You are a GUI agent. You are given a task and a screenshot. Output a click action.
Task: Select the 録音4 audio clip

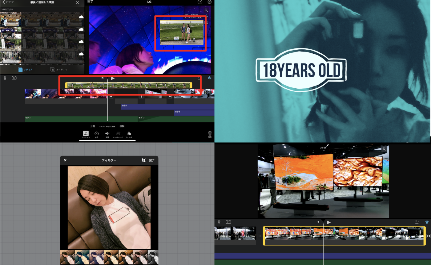click(x=168, y=107)
